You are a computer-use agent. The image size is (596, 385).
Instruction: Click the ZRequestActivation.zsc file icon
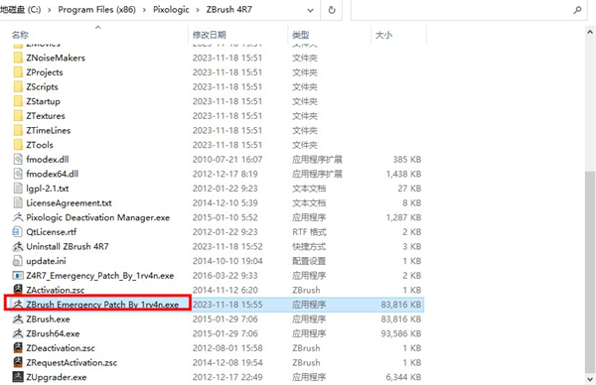point(18,362)
